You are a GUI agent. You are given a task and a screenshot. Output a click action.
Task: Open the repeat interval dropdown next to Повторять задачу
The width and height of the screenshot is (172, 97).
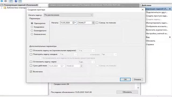pyautogui.click(x=69, y=54)
